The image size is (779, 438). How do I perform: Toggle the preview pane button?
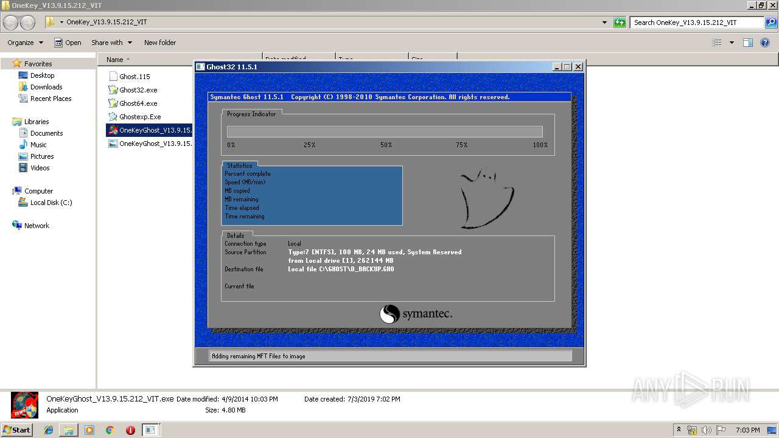click(x=748, y=43)
